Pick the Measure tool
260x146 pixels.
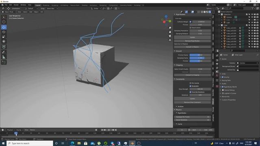4,57
